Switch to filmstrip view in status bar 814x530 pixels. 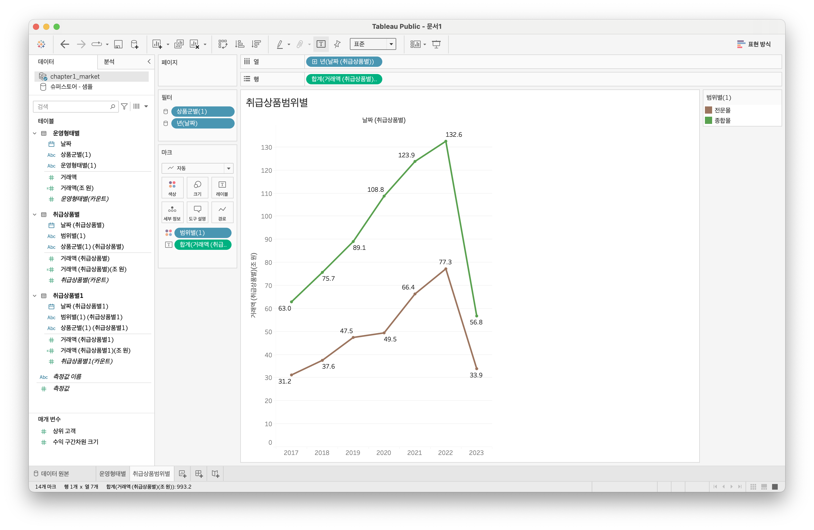point(764,487)
